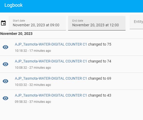
Task: Click the 'changed to 75' state text
Action: point(100,45)
